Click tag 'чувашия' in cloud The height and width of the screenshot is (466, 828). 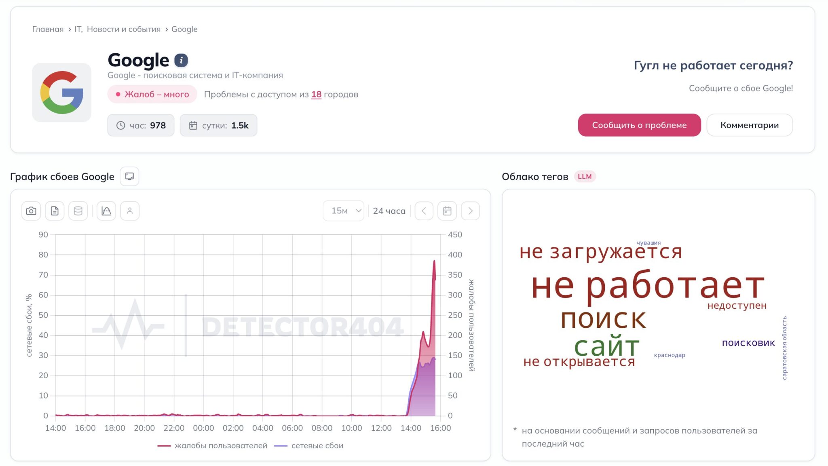pos(648,243)
